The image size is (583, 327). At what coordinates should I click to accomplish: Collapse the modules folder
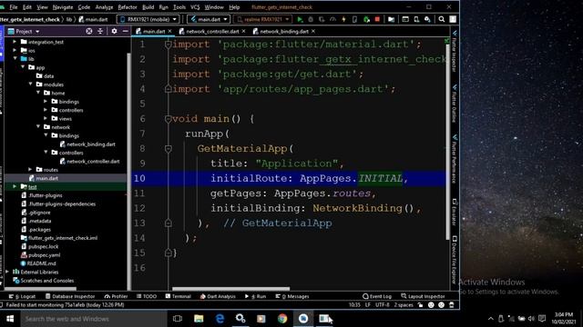pyautogui.click(x=30, y=84)
